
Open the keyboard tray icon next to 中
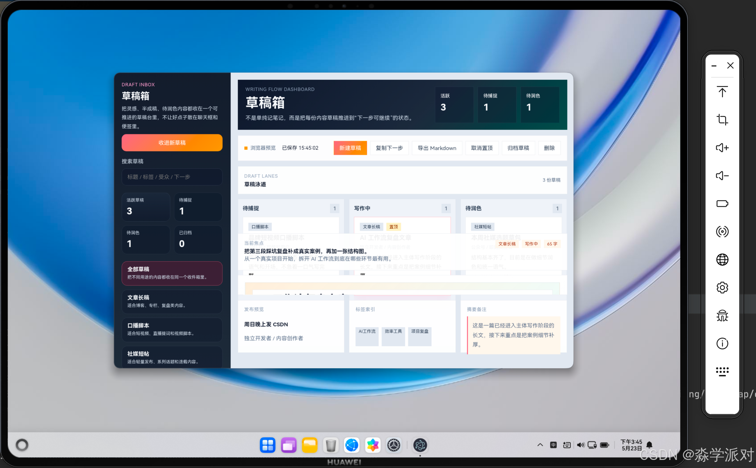point(567,445)
